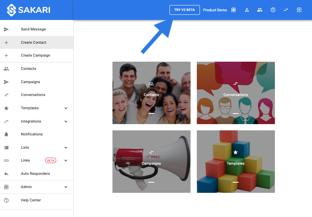Click the star icon on Templates tile

click(235, 152)
